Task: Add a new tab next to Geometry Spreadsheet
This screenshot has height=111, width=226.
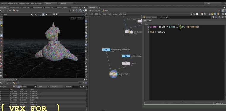Action: [x=16, y=80]
